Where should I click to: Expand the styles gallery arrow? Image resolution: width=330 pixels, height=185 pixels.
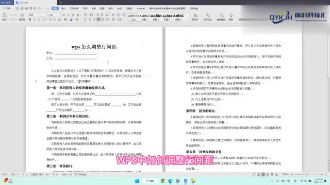point(189,20)
